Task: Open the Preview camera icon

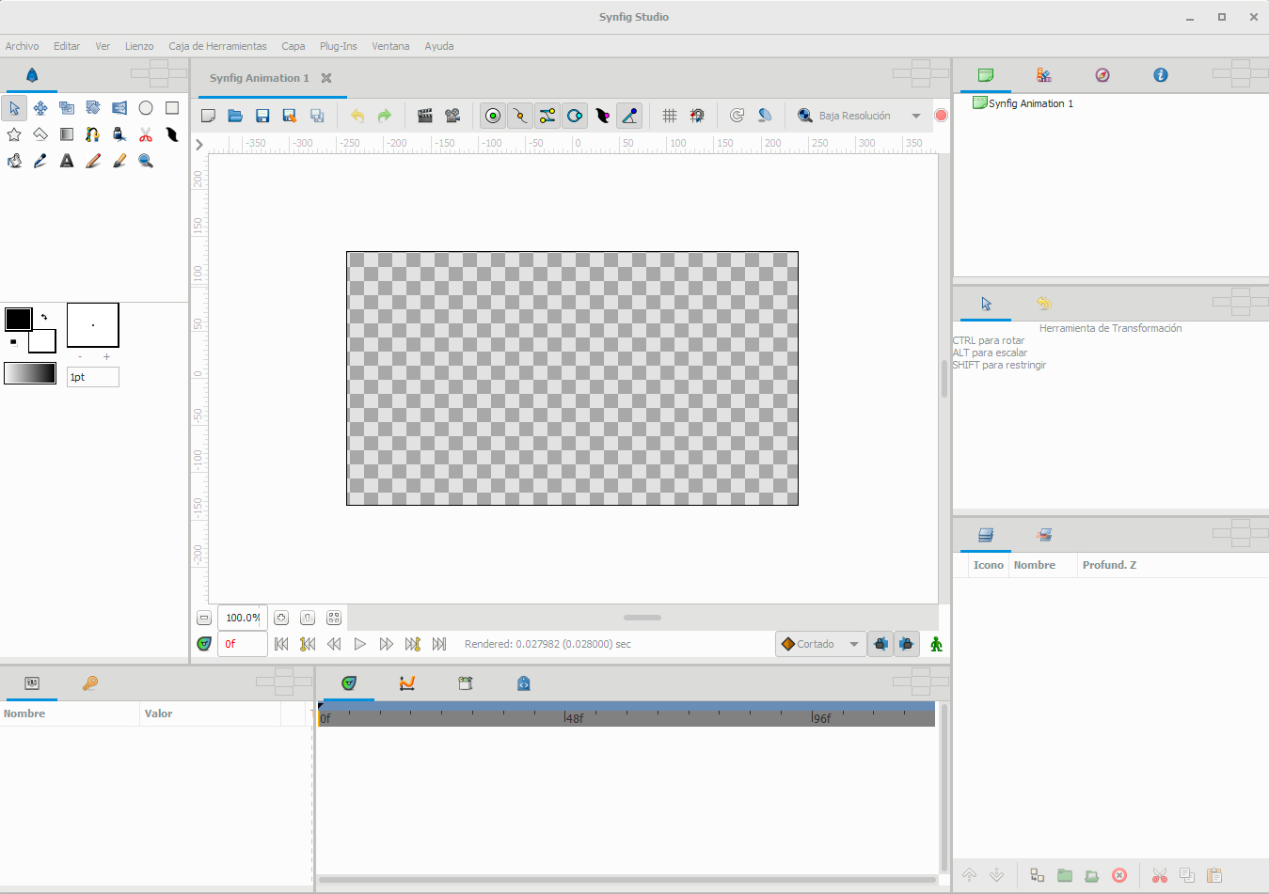Action: [452, 116]
